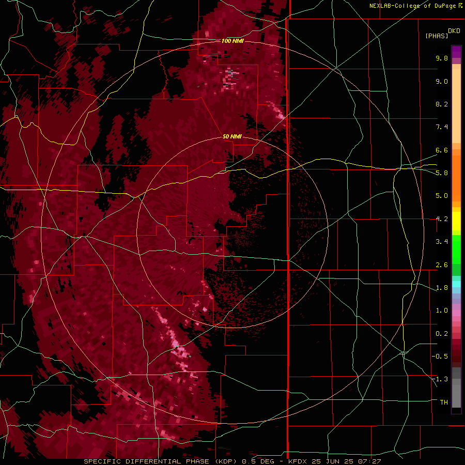This screenshot has height=465, width=465.
Task: Click the 0.2 legend value
Action: 442,334
